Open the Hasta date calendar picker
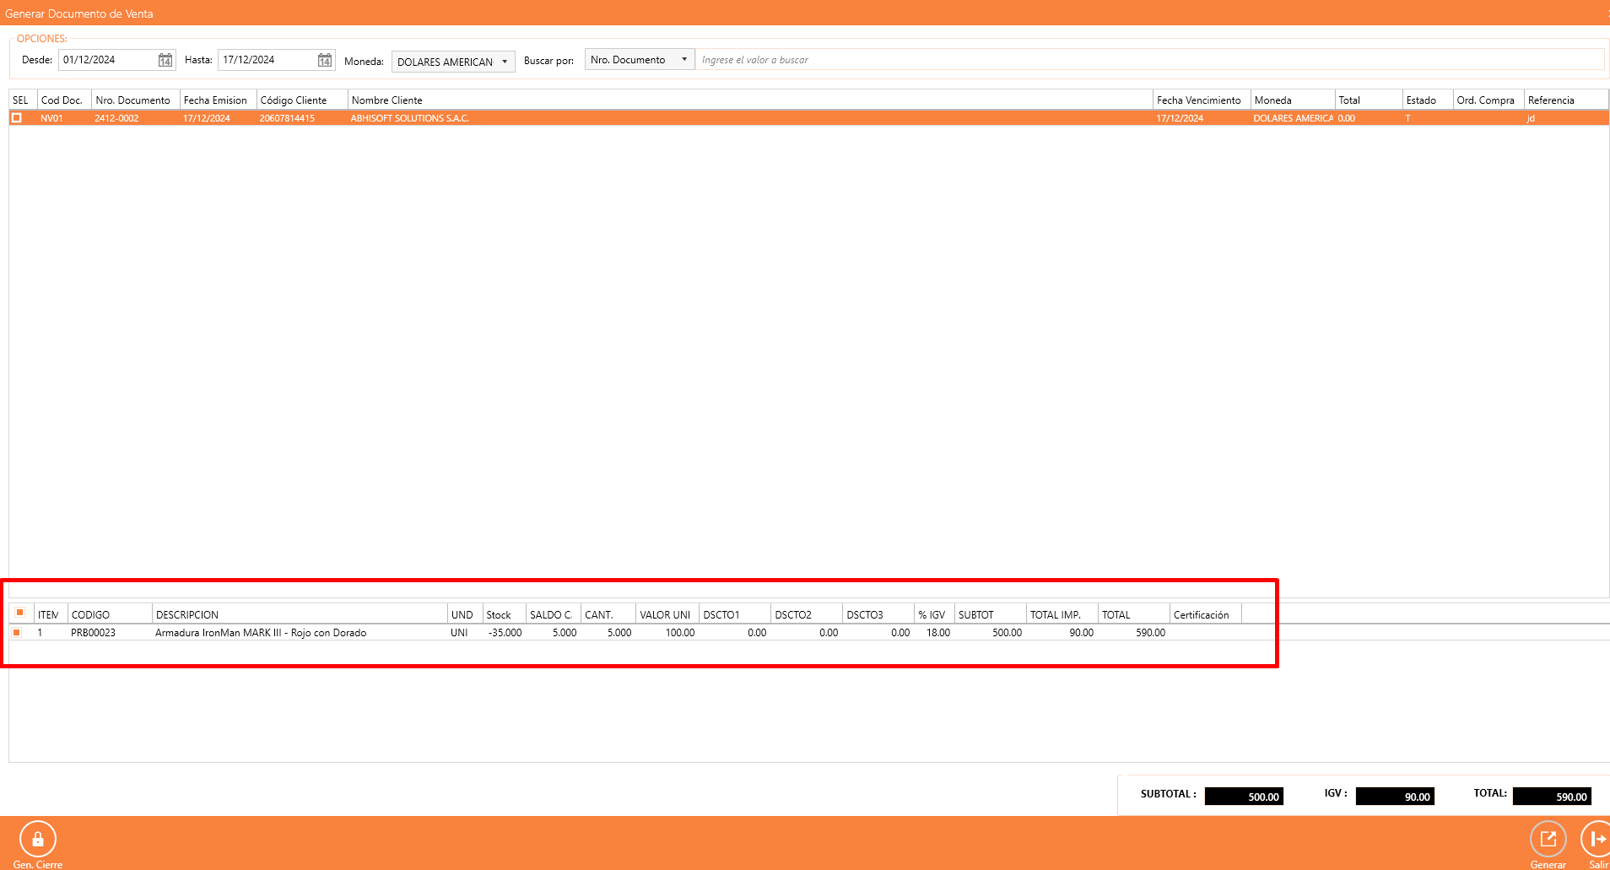Viewport: 1610px width, 870px height. tap(325, 60)
